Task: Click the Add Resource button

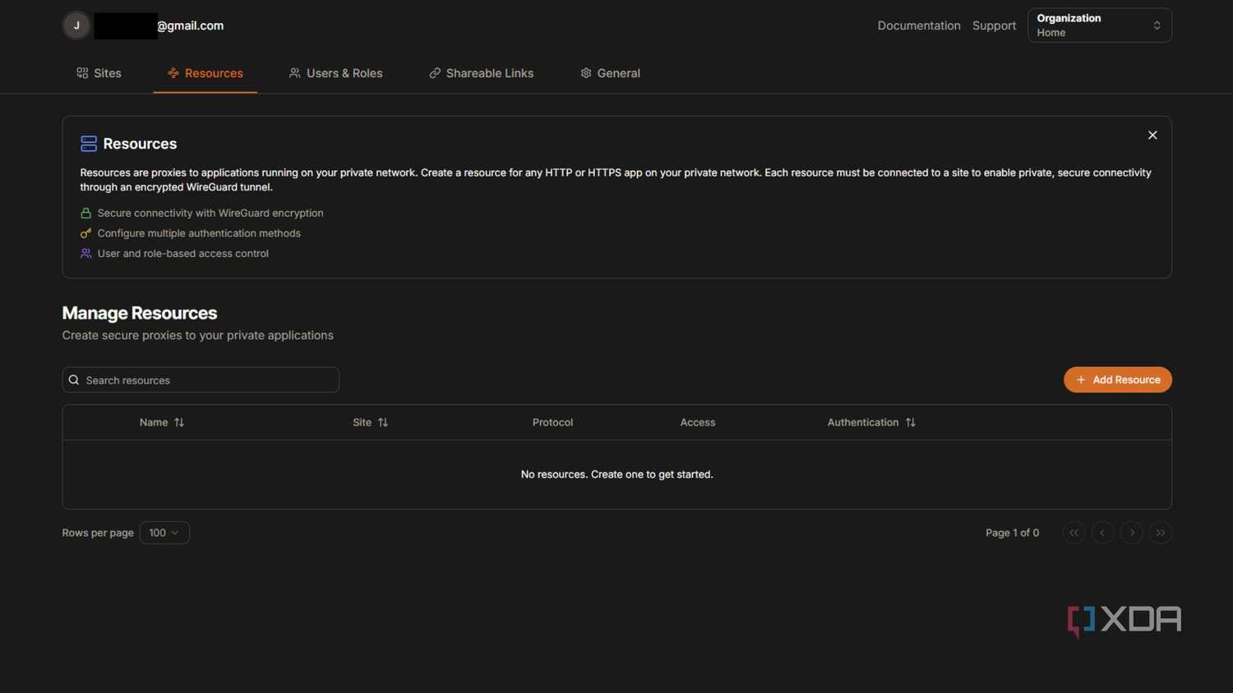Action: 1117,379
